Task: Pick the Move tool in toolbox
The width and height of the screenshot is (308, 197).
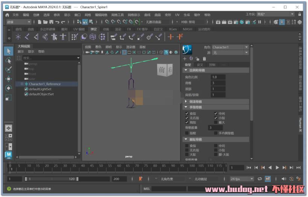Action: [8, 79]
